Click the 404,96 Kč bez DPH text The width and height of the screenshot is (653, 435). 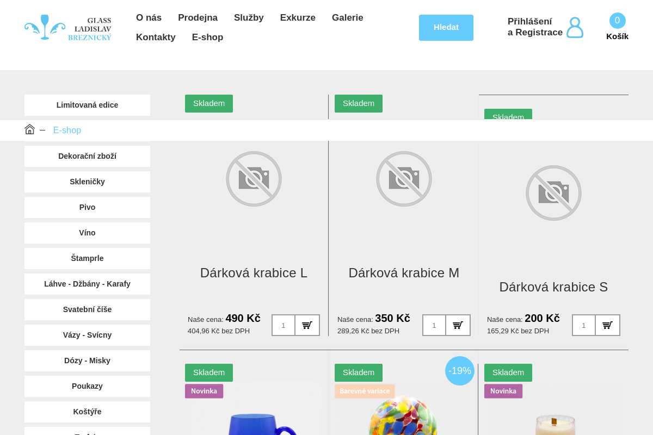click(219, 331)
